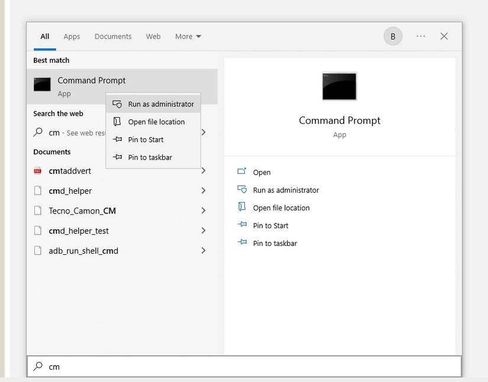This screenshot has width=488, height=382.
Task: Click the shield icon beside right-pane Run as administrator
Action: point(242,189)
